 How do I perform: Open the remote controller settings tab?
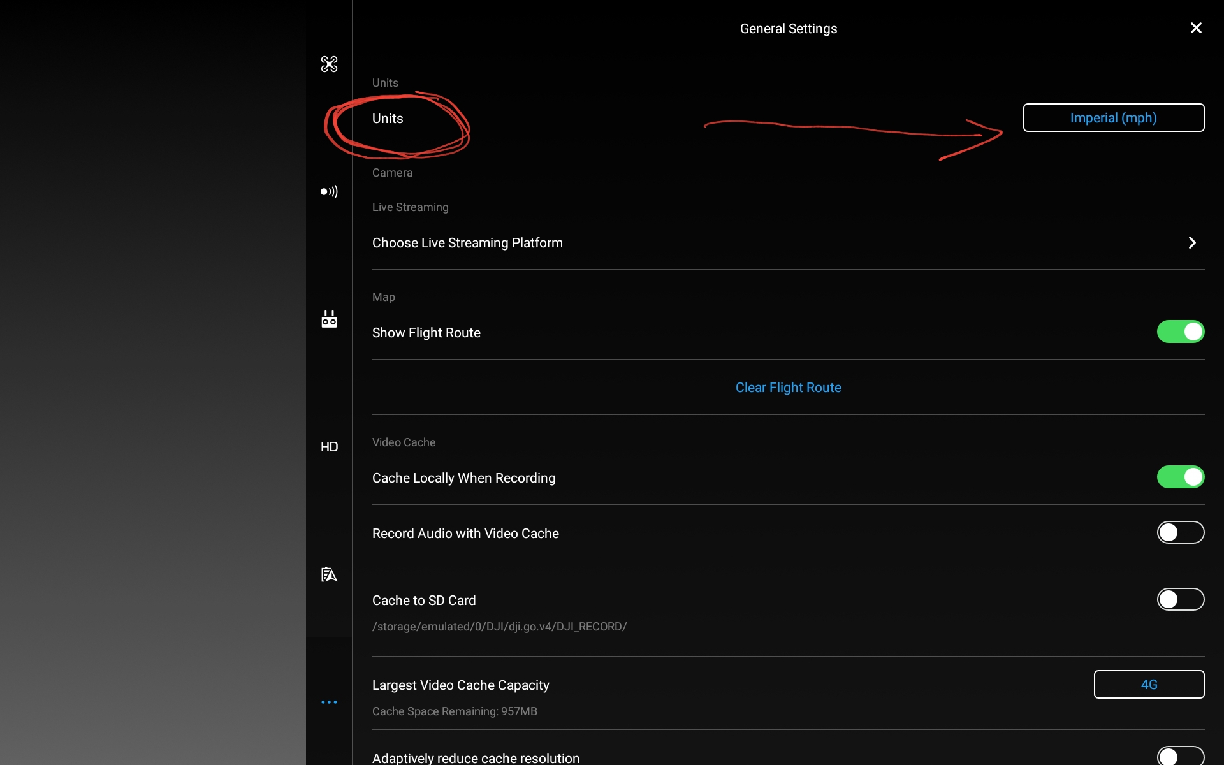click(329, 319)
